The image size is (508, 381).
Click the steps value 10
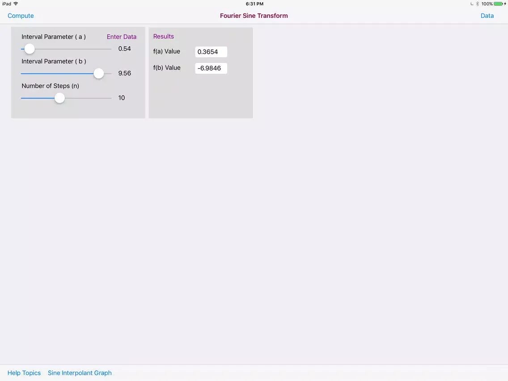pyautogui.click(x=122, y=98)
